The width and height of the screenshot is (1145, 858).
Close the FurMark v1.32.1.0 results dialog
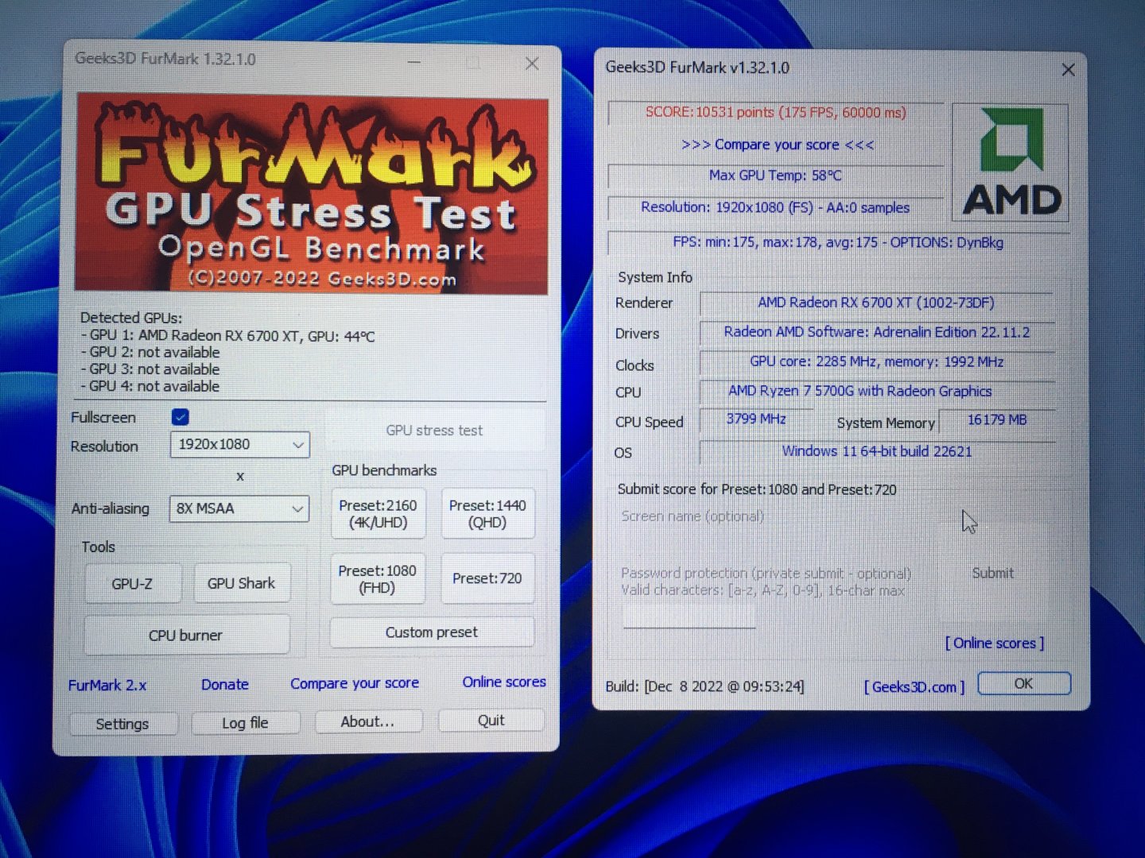tap(1068, 70)
